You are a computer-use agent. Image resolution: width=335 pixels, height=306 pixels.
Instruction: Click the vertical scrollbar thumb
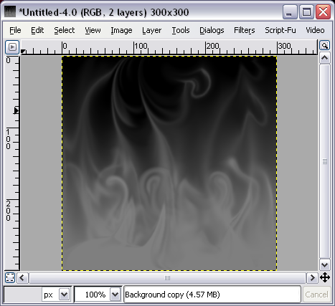coord(324,161)
